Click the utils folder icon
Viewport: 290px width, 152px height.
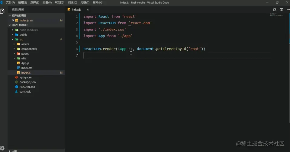click(x=18, y=59)
